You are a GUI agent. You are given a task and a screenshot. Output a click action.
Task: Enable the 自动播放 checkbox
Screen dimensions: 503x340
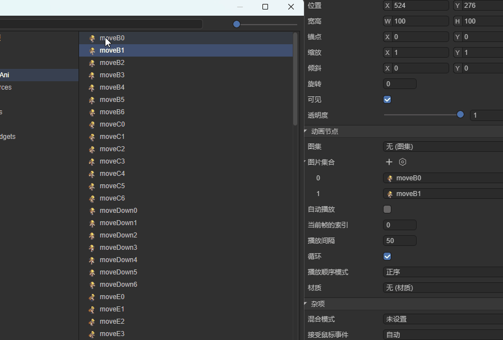[x=387, y=209]
